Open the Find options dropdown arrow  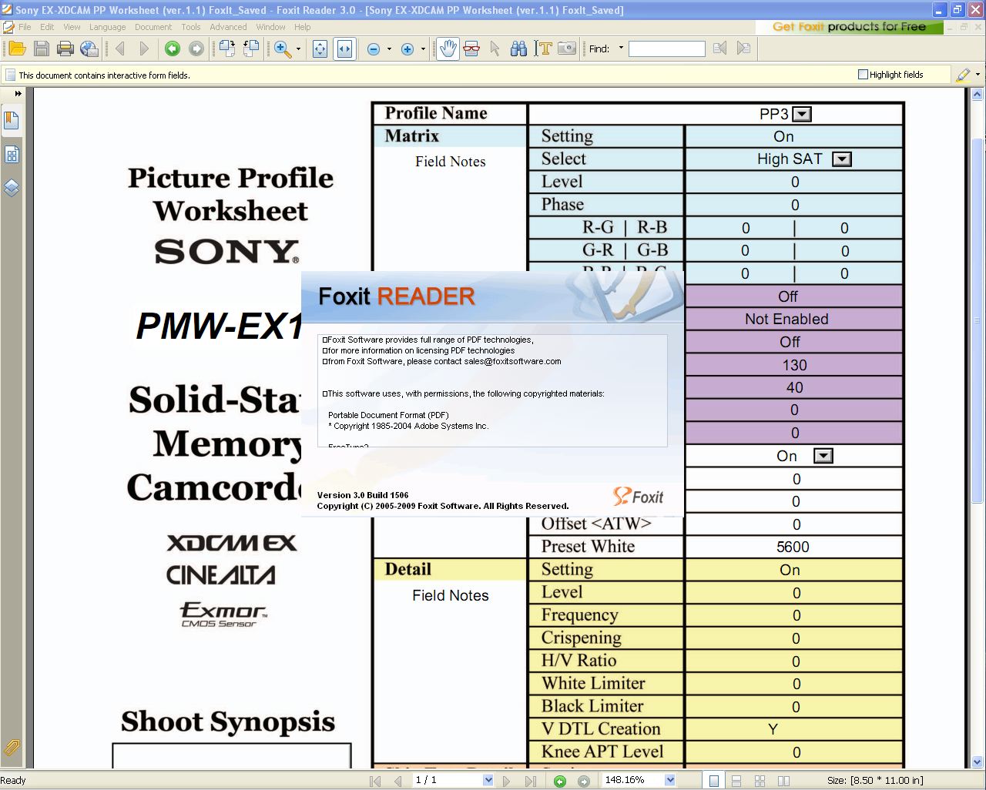click(x=621, y=49)
